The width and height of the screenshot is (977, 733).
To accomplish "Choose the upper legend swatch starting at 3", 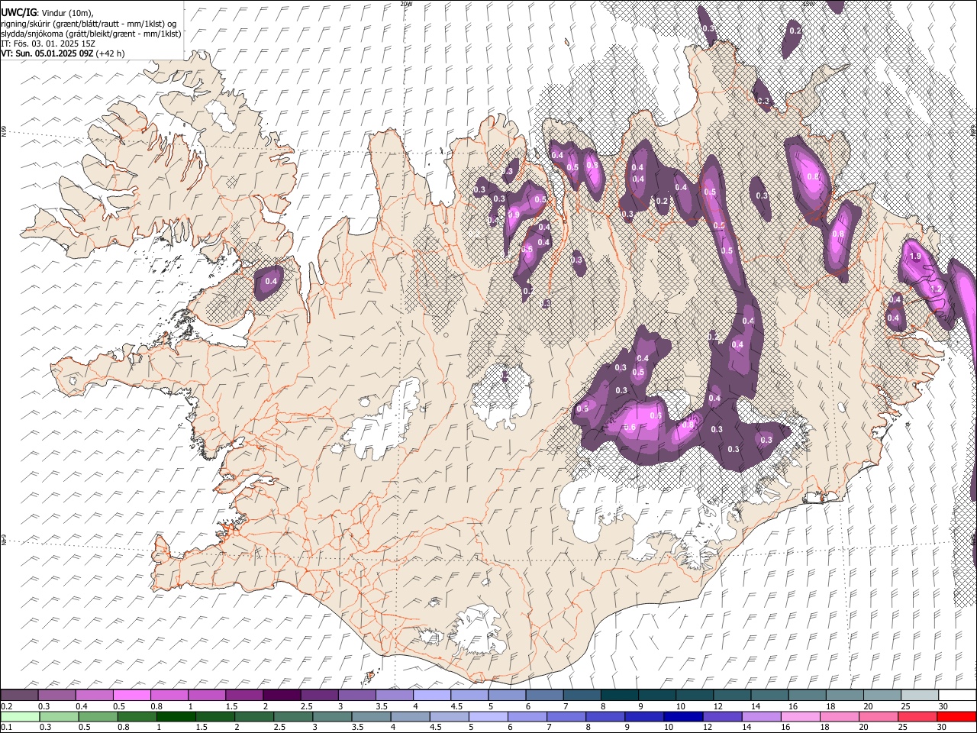I will 356,695.
